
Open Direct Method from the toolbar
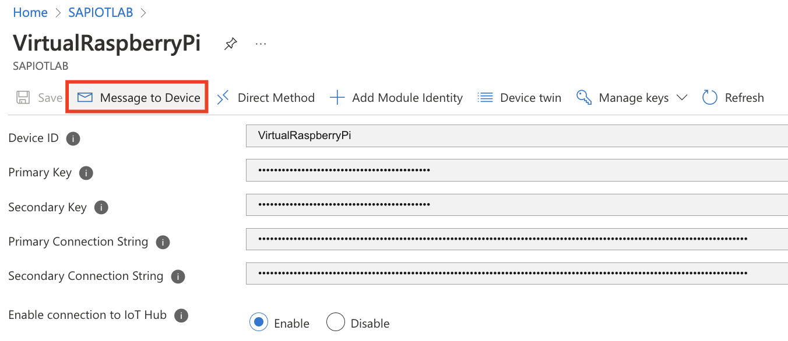pos(265,97)
